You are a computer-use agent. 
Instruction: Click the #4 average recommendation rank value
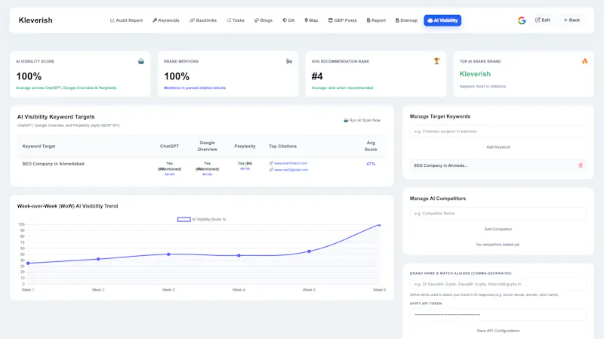click(x=317, y=76)
